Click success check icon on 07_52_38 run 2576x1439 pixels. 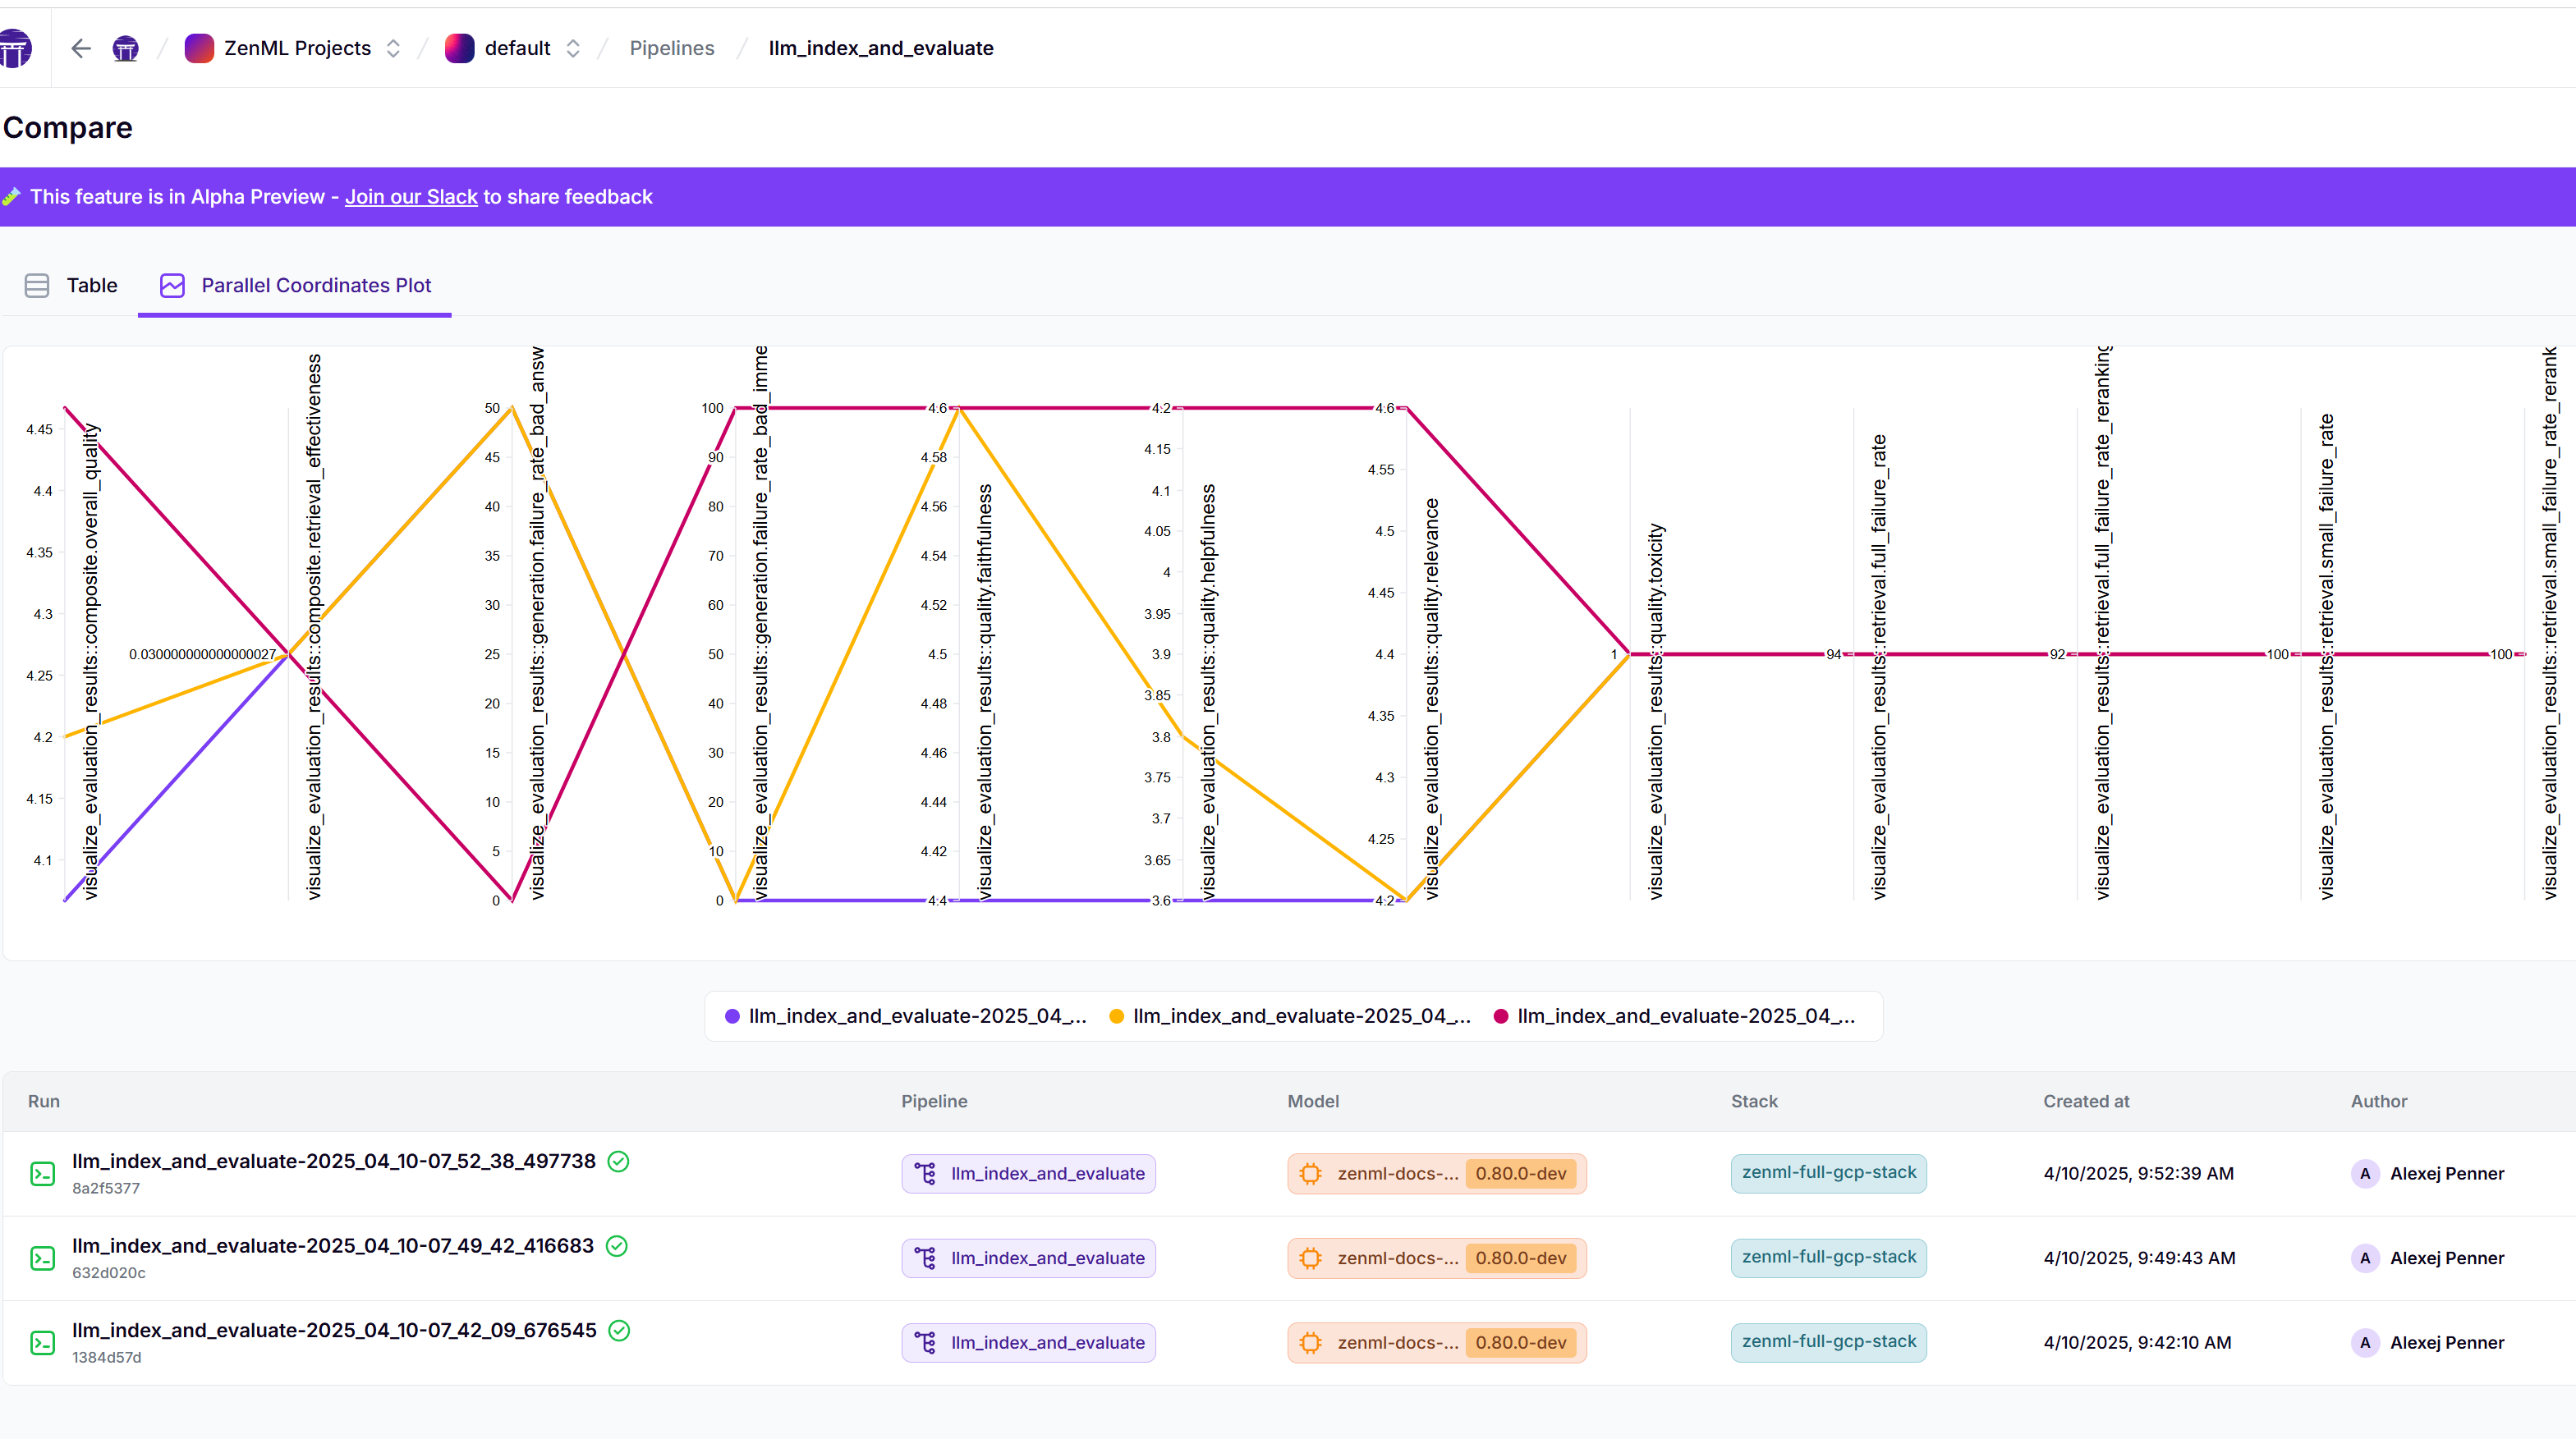point(618,1162)
